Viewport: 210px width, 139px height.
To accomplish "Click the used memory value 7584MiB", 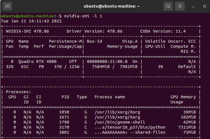I will click(x=101, y=67).
